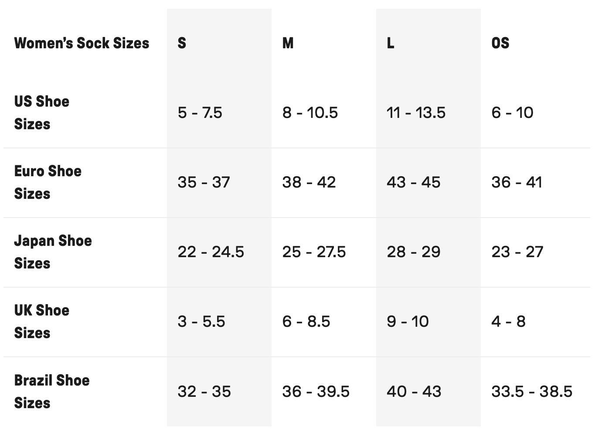This screenshot has width=605, height=436.
Task: Click the S size column header
Action: click(x=182, y=43)
